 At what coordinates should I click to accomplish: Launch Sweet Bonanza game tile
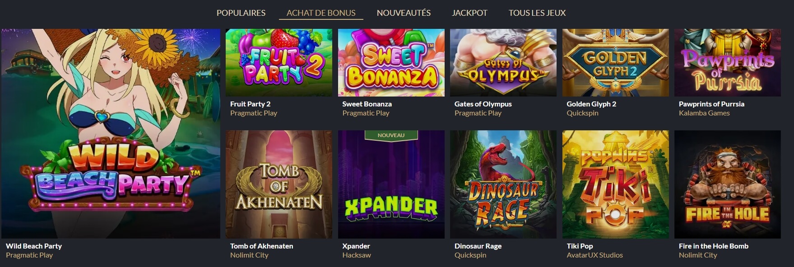click(391, 63)
